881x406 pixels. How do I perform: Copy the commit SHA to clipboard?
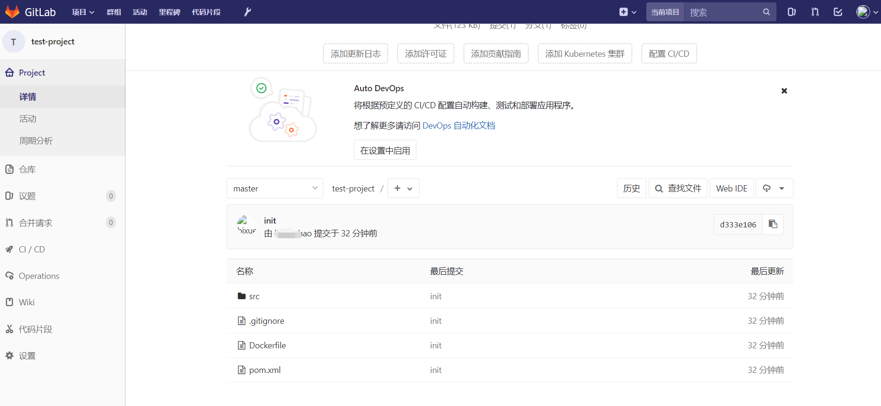tap(773, 225)
